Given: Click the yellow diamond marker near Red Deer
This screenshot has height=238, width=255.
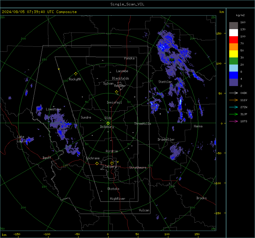Looking at the screenshot, I should (x=117, y=92).
